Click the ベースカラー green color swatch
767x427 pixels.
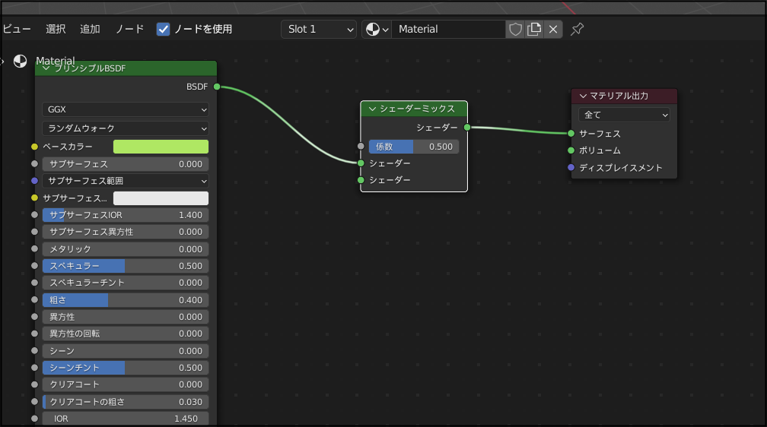coord(161,147)
